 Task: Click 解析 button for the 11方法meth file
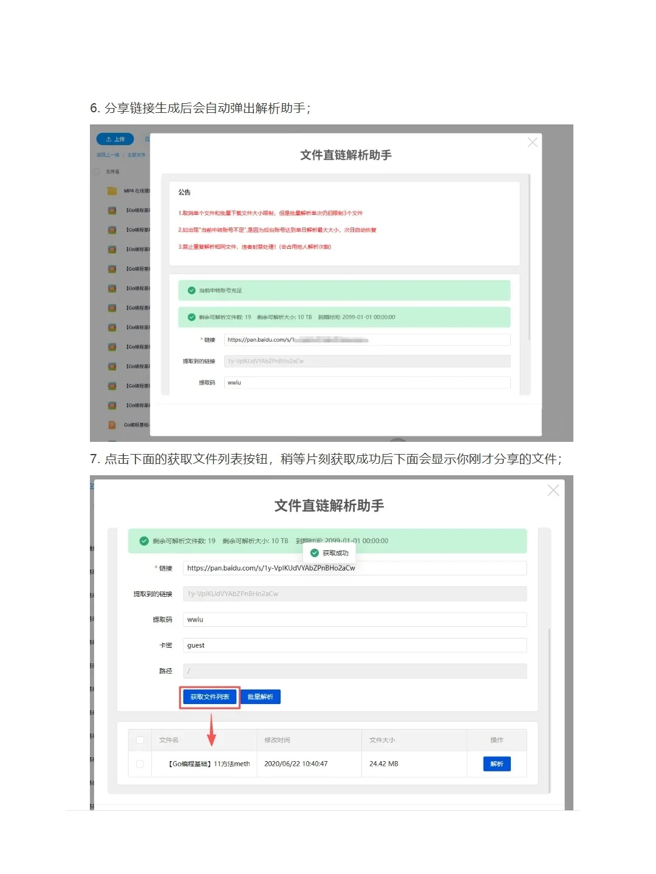496,764
